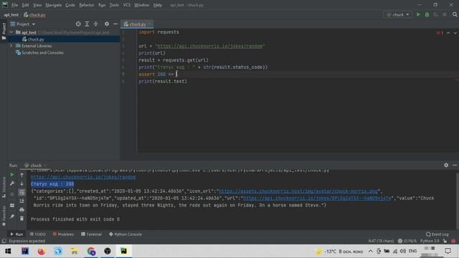Show hidden system tray icons chevron
The width and height of the screenshot is (459, 258).
click(370, 251)
